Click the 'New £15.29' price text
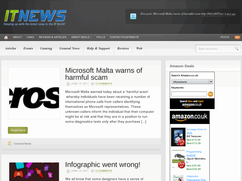The width and height of the screenshot is (242, 181). tap(193, 140)
